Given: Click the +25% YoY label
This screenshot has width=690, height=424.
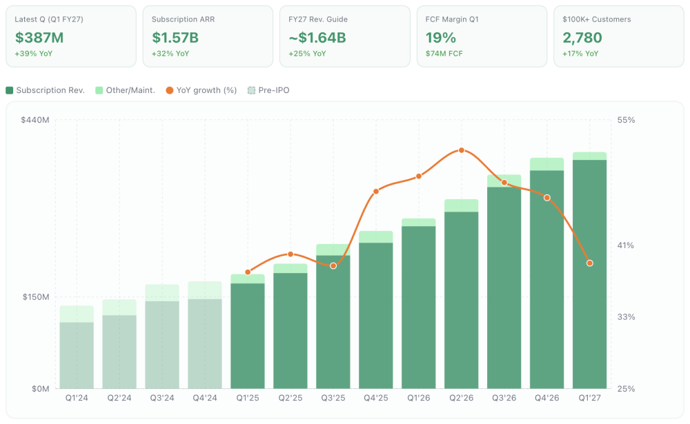Looking at the screenshot, I should (307, 54).
